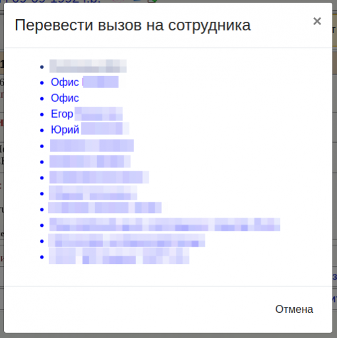Transfer call to employee Егор
337x338 pixels.
point(87,114)
